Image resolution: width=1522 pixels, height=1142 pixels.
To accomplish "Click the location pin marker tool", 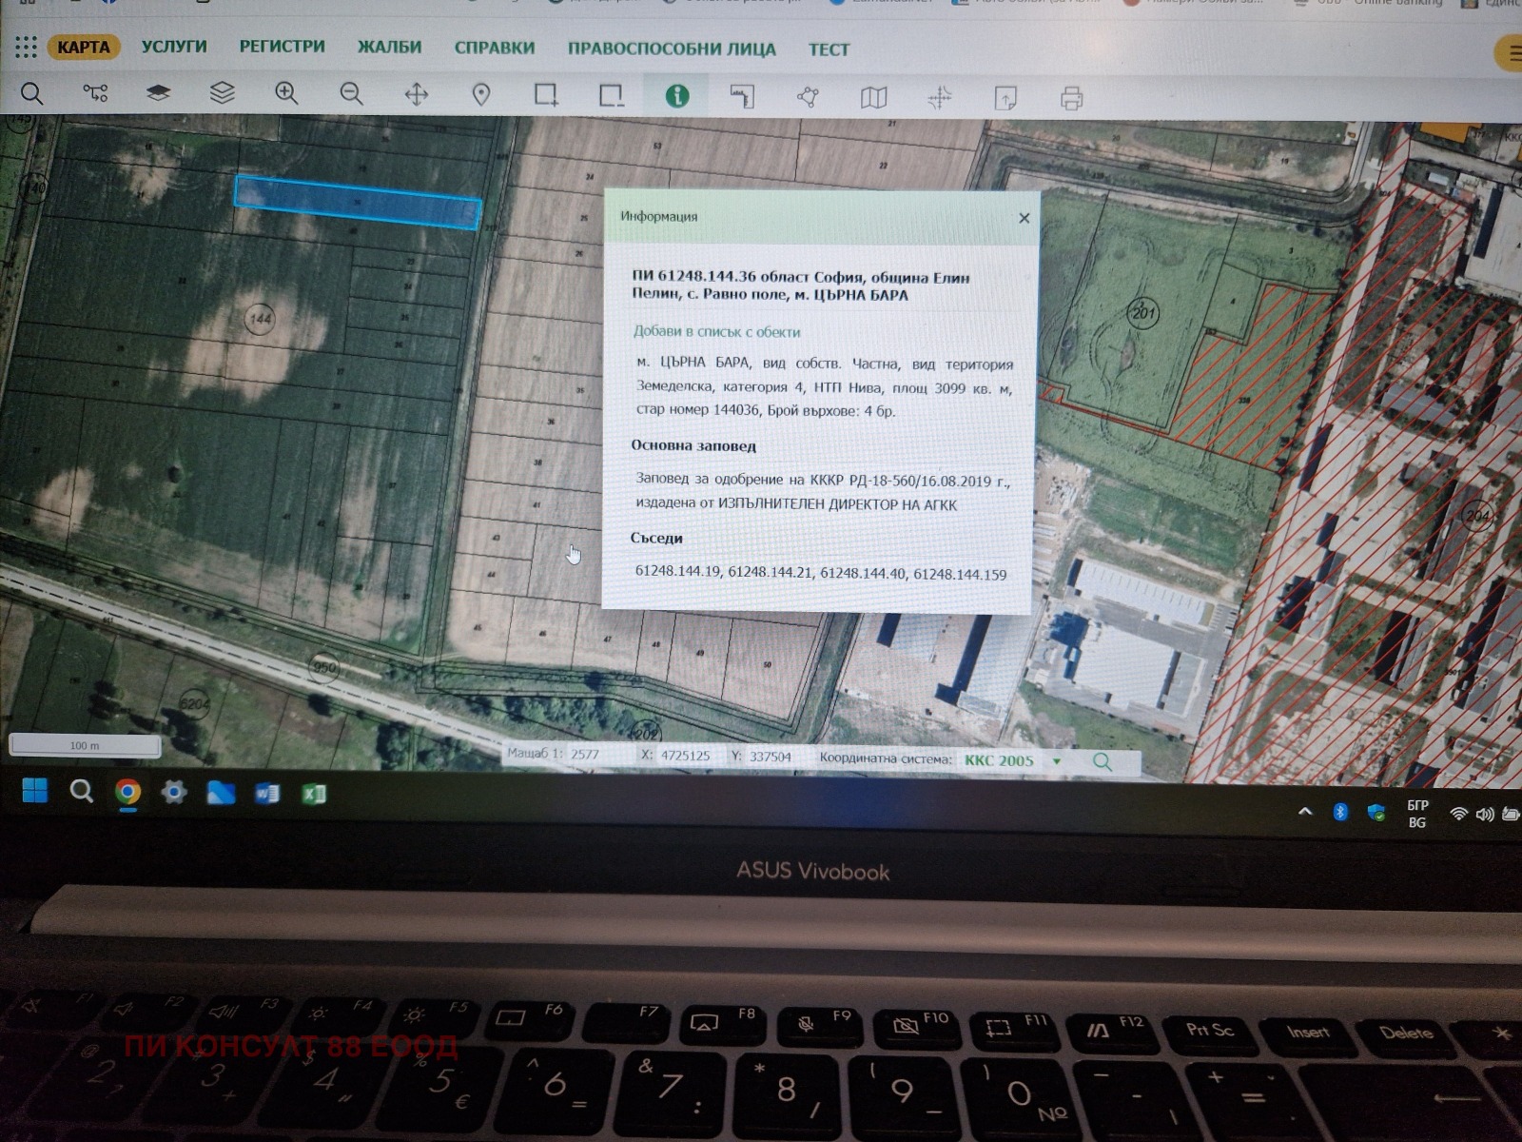I will 481,94.
